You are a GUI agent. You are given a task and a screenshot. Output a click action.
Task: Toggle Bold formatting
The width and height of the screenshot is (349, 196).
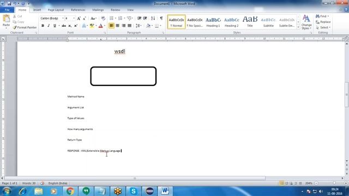tap(43, 26)
